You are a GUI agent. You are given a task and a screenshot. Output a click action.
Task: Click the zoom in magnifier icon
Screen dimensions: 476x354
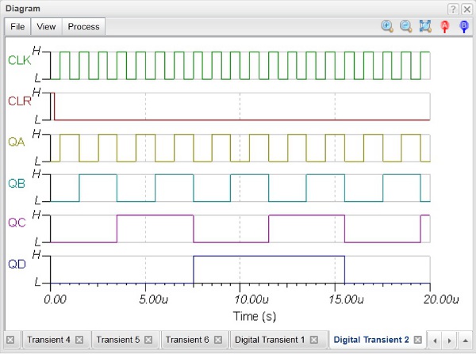(387, 26)
